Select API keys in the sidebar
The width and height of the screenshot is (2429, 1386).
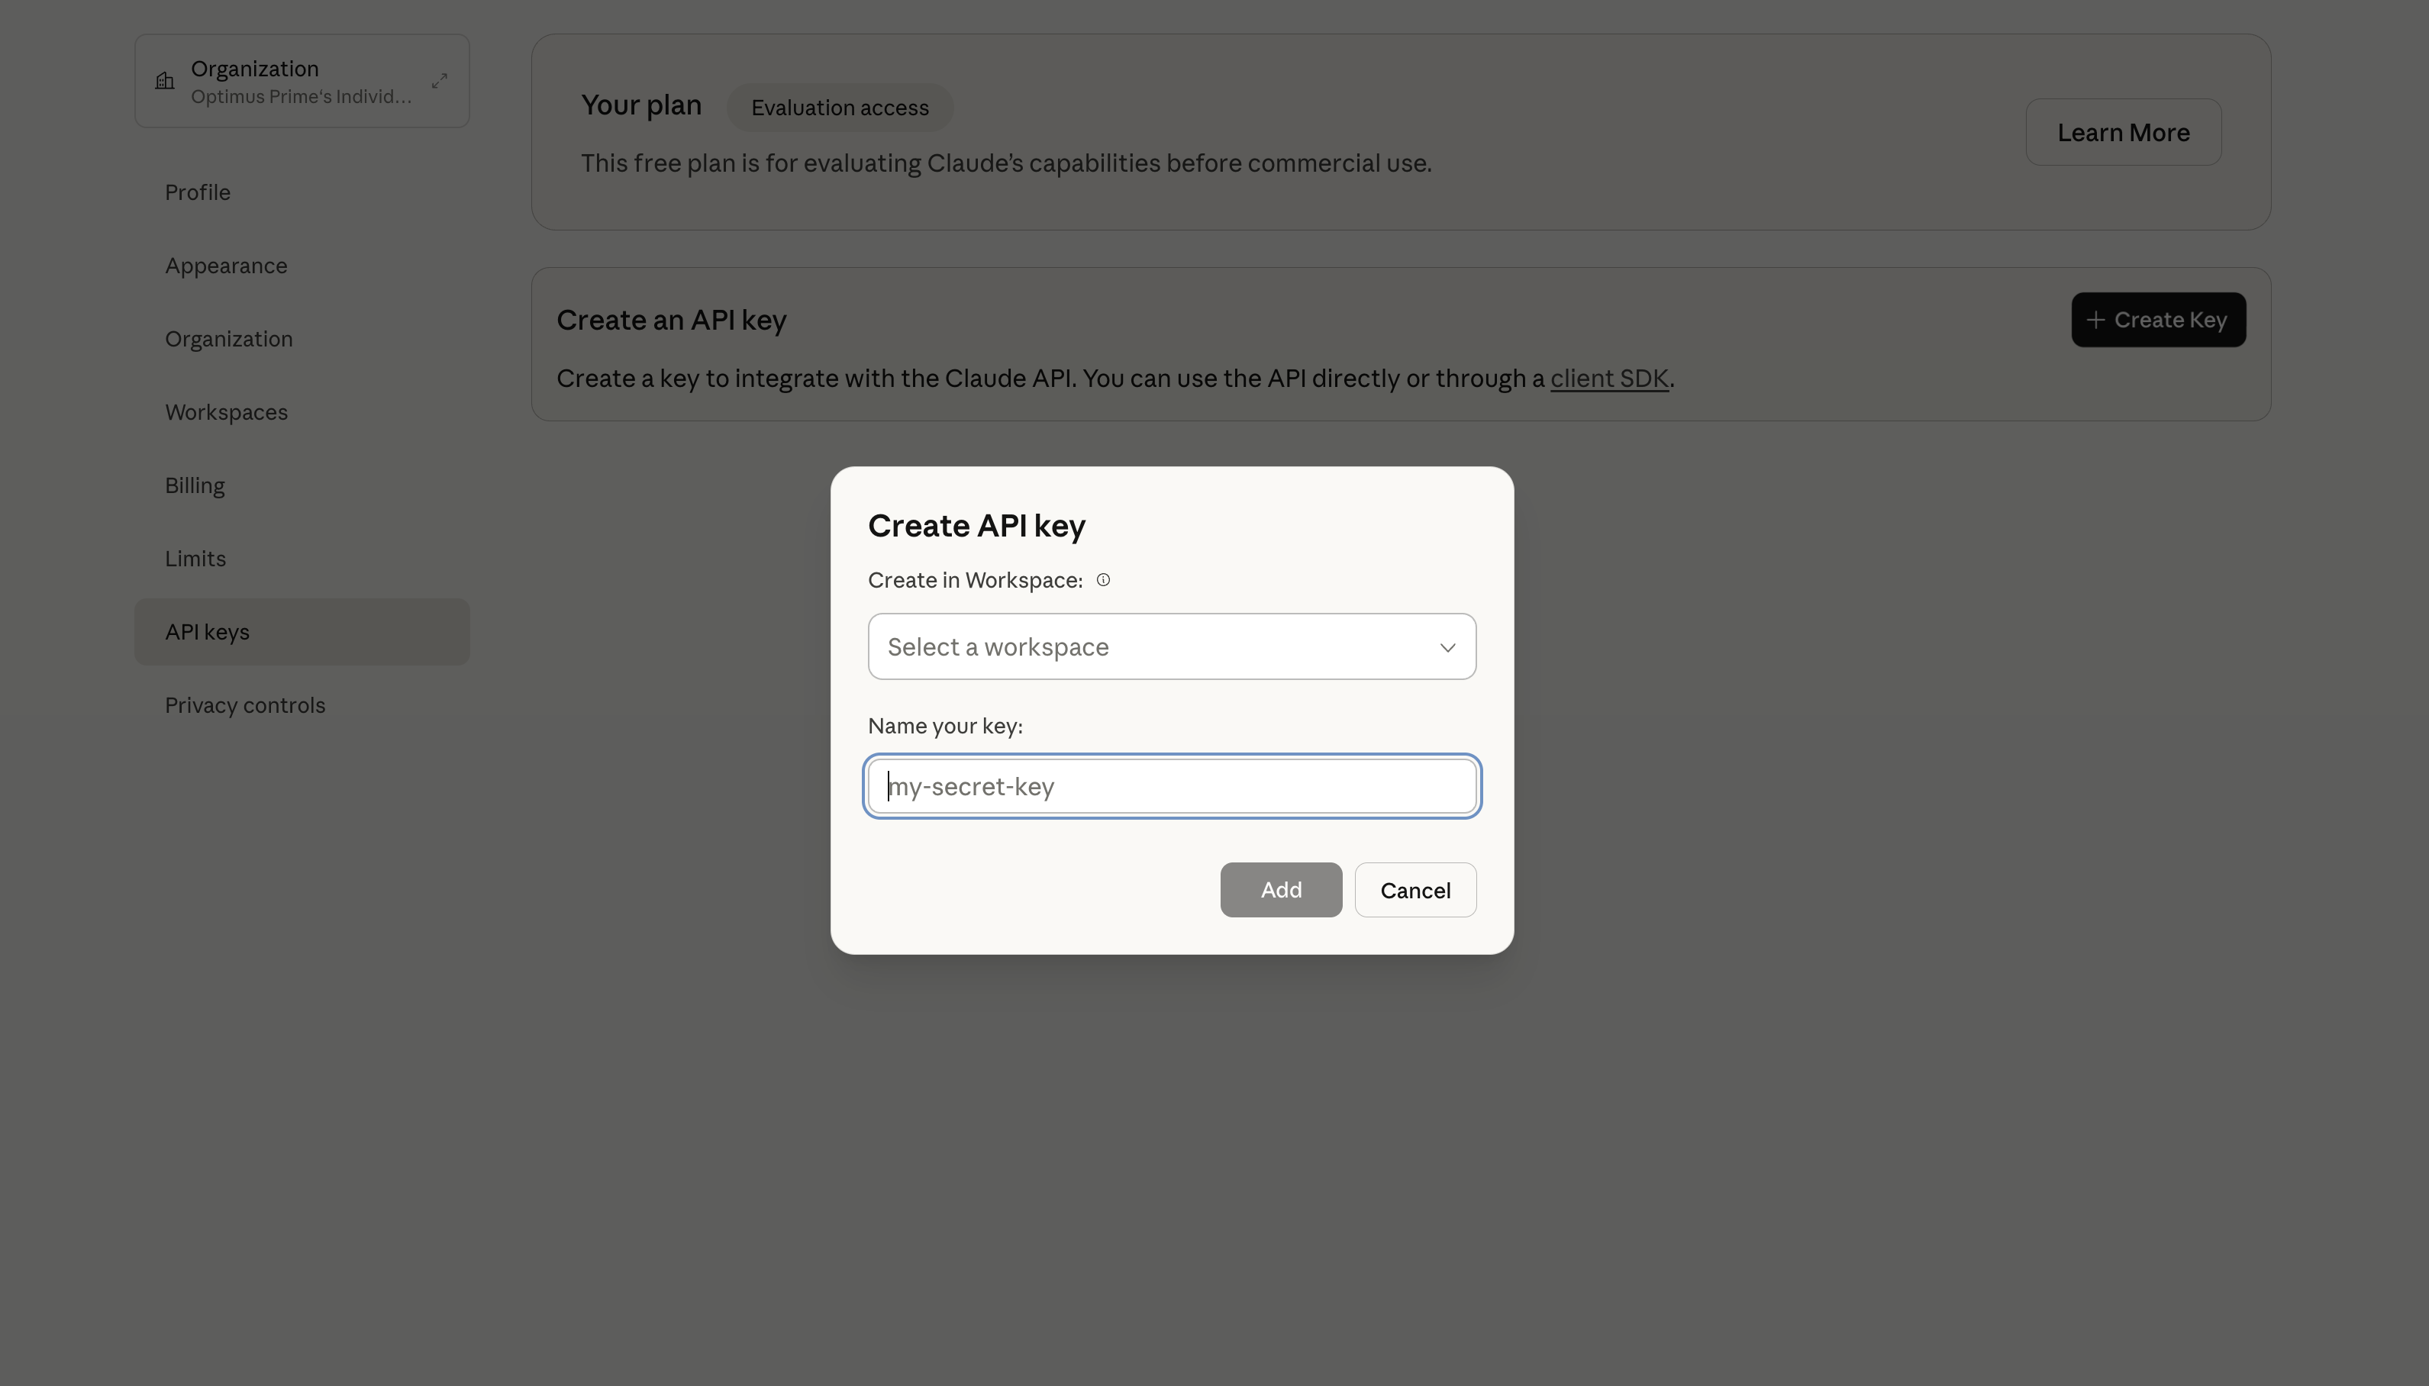208,632
